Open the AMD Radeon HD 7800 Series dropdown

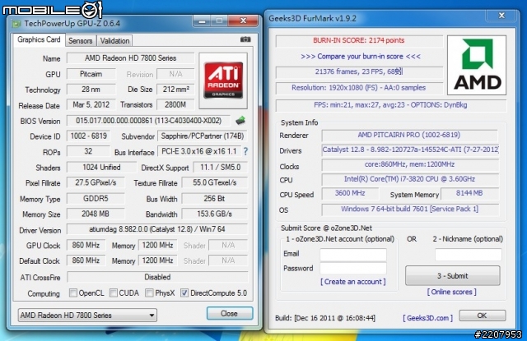click(x=87, y=316)
